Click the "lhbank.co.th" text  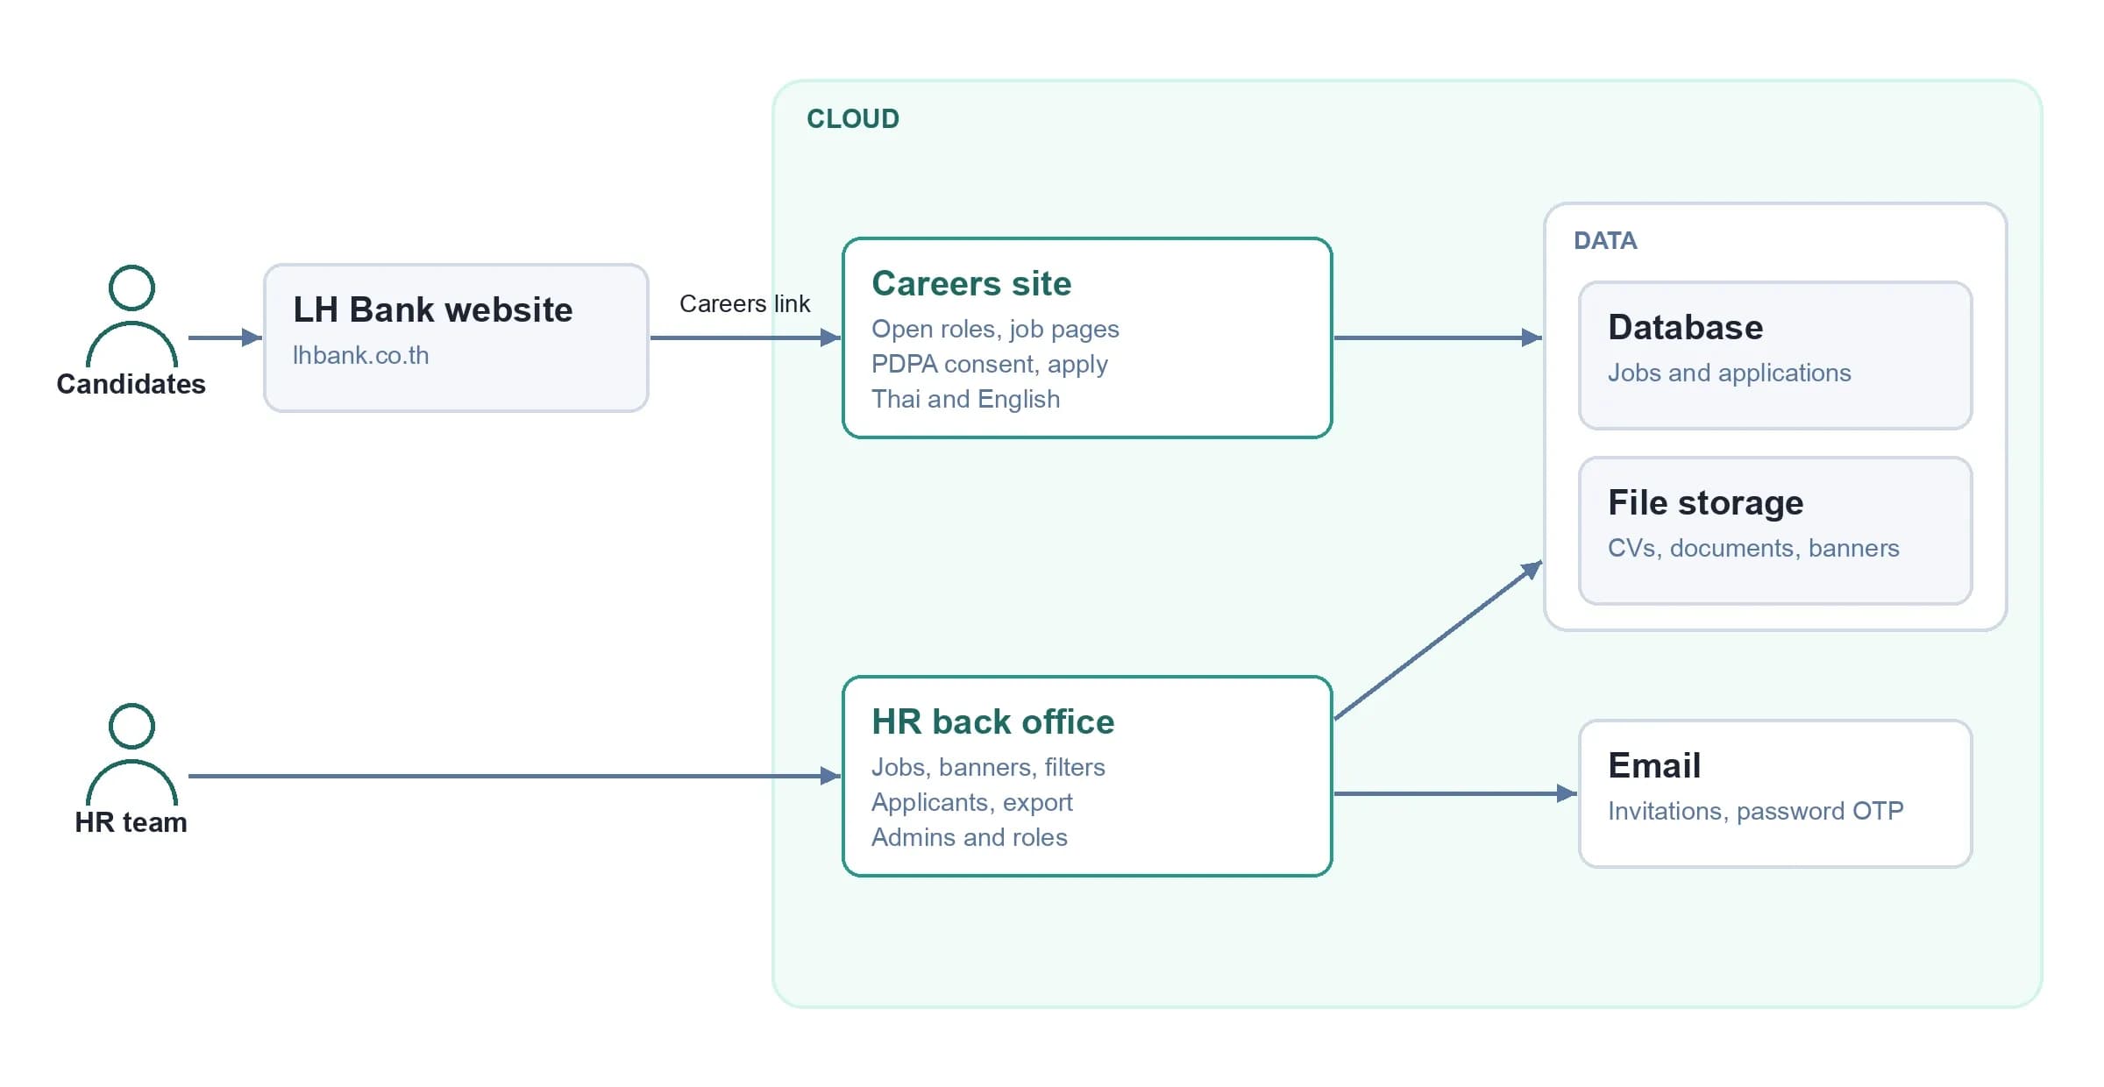pyautogui.click(x=360, y=355)
